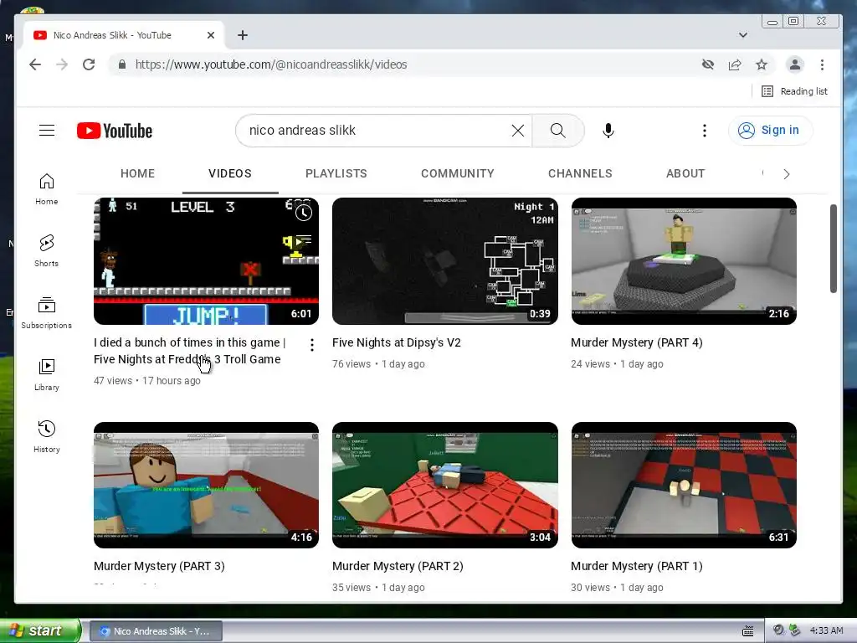
Task: Open Murder Mystery (PART 1) title
Action: (x=637, y=566)
